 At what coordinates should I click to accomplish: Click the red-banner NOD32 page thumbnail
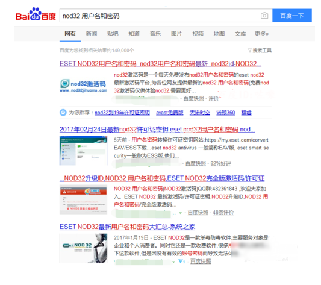pos(83,199)
